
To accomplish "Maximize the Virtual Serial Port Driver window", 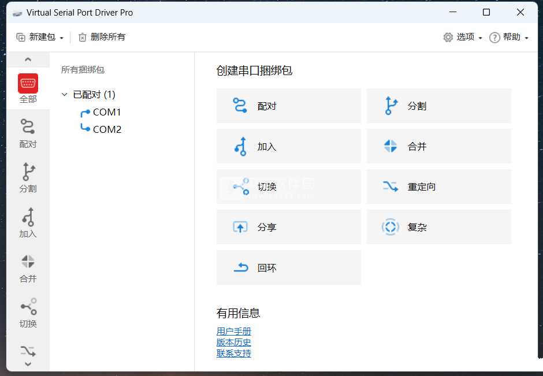I will (x=486, y=13).
